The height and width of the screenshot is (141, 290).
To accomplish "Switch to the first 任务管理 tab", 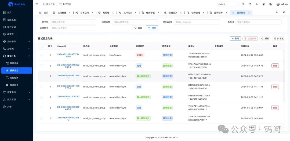I will click(x=150, y=13).
